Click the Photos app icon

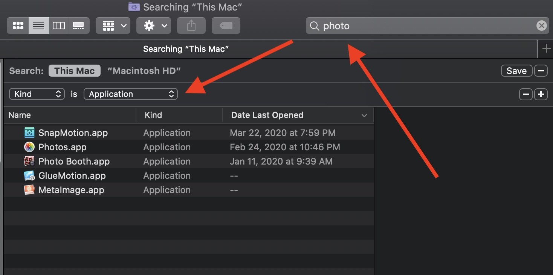tap(29, 147)
